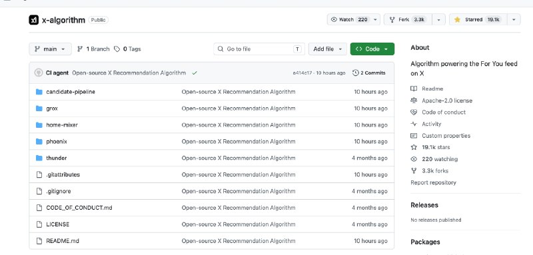Open the latest commit message in header row
This screenshot has width=533, height=255.
(129, 73)
